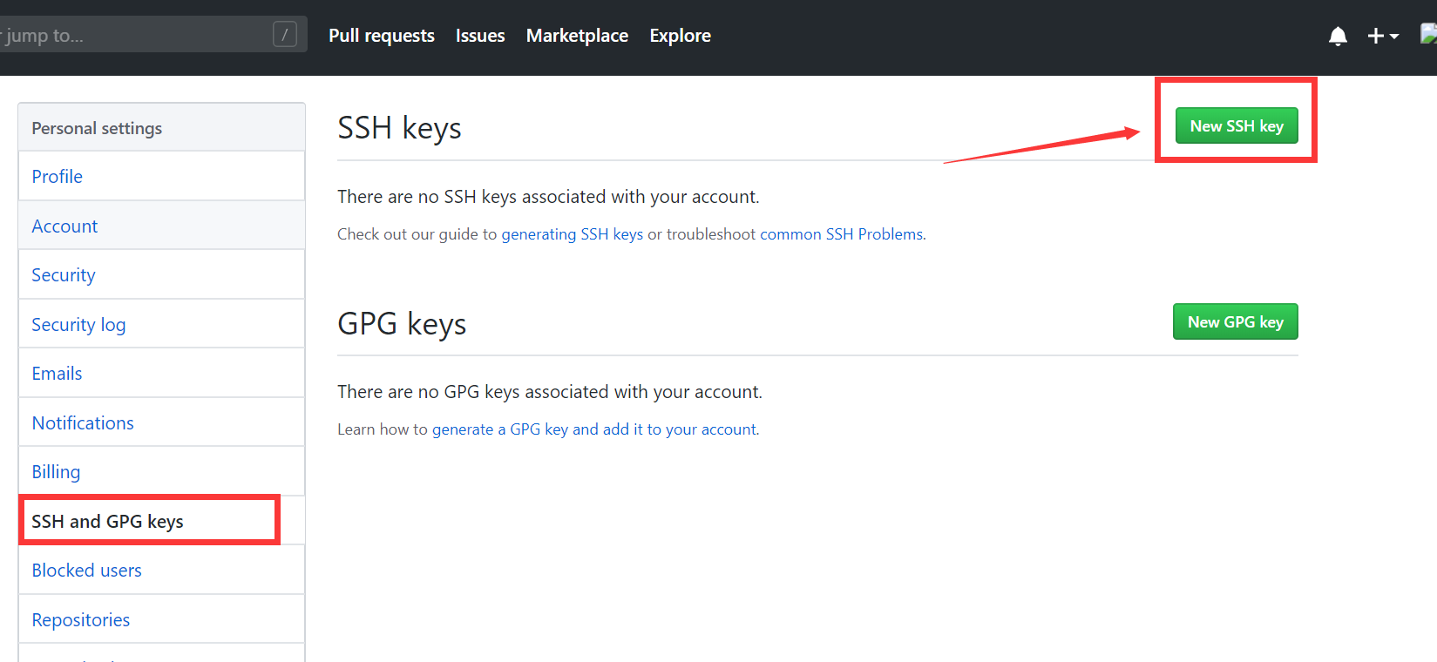This screenshot has width=1437, height=662.
Task: Open Pull requests in top navigation
Action: point(381,36)
